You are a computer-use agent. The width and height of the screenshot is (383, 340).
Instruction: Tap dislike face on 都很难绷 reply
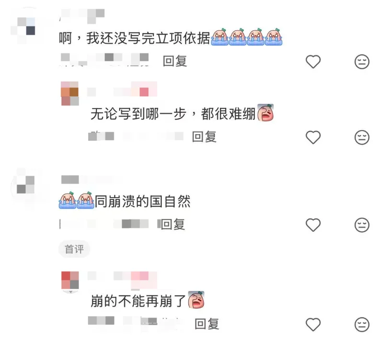362,137
